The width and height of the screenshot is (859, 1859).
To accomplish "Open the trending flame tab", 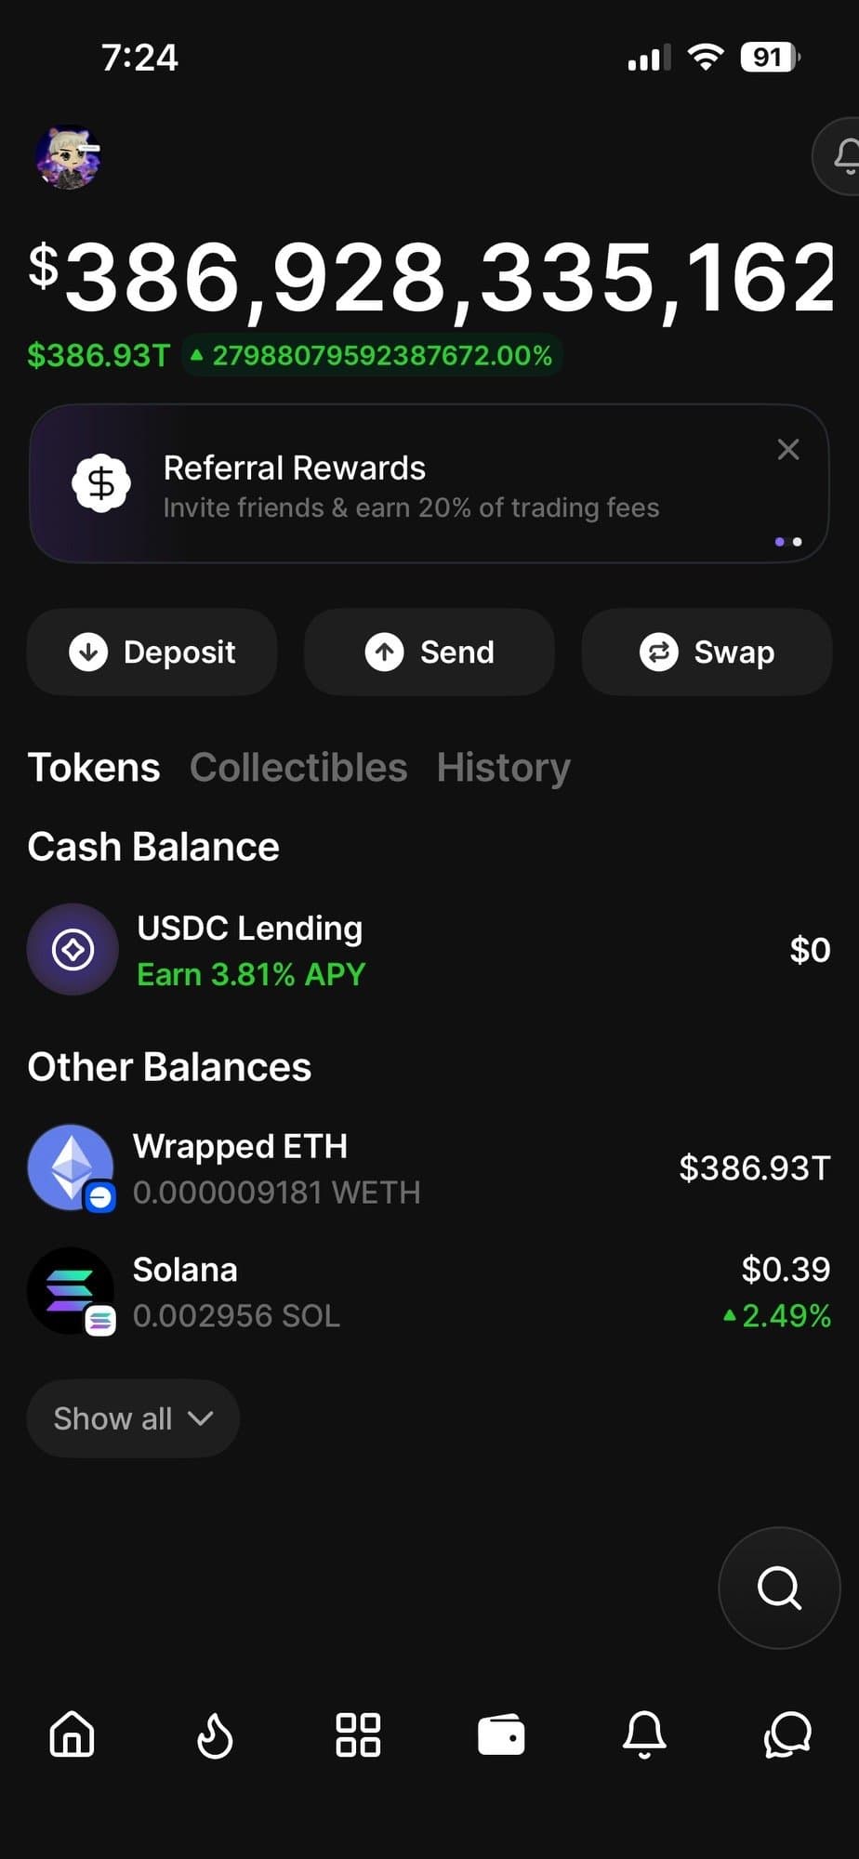I will (215, 1734).
